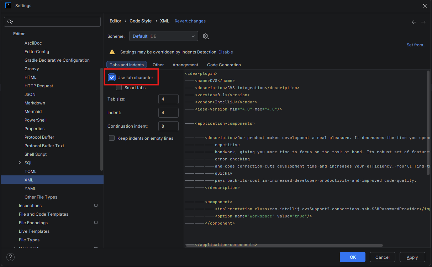Open the Code Generation tab

(224, 65)
